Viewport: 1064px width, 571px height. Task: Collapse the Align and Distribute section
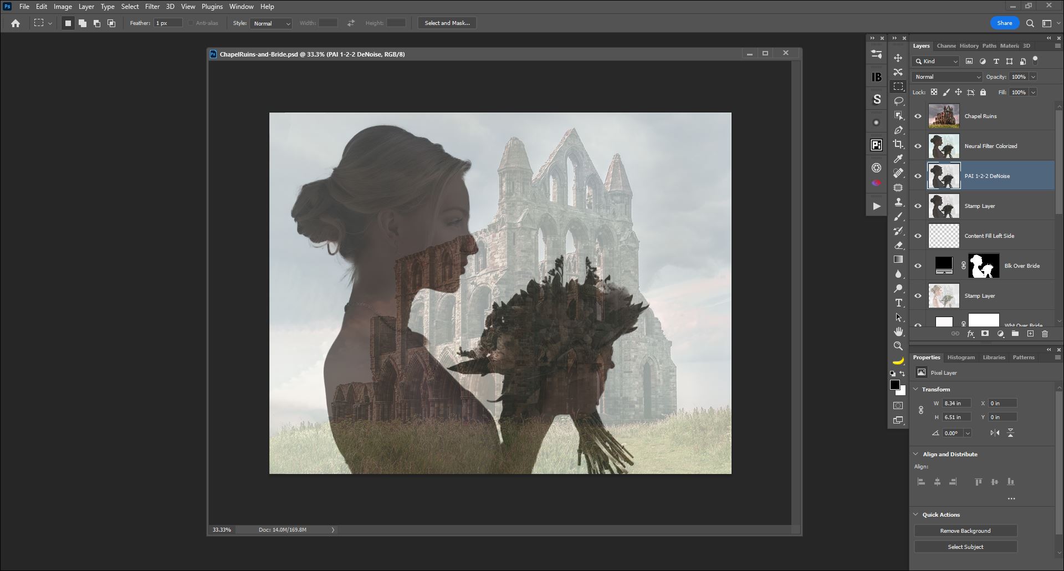915,454
